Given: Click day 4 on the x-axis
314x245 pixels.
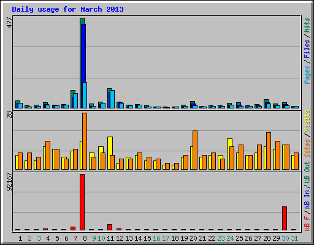Looking at the screenshot, I should coord(48,238).
